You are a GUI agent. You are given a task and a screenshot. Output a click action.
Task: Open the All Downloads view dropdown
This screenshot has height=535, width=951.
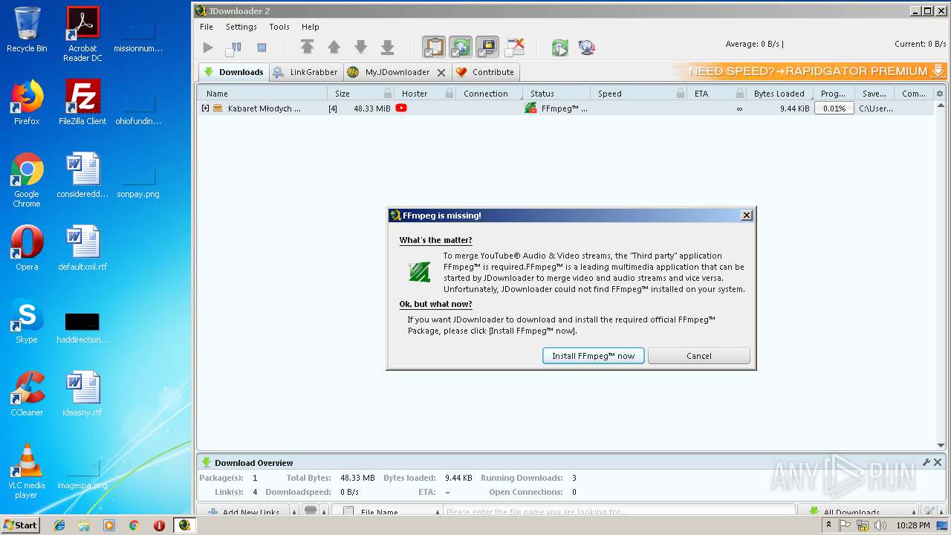tap(857, 511)
